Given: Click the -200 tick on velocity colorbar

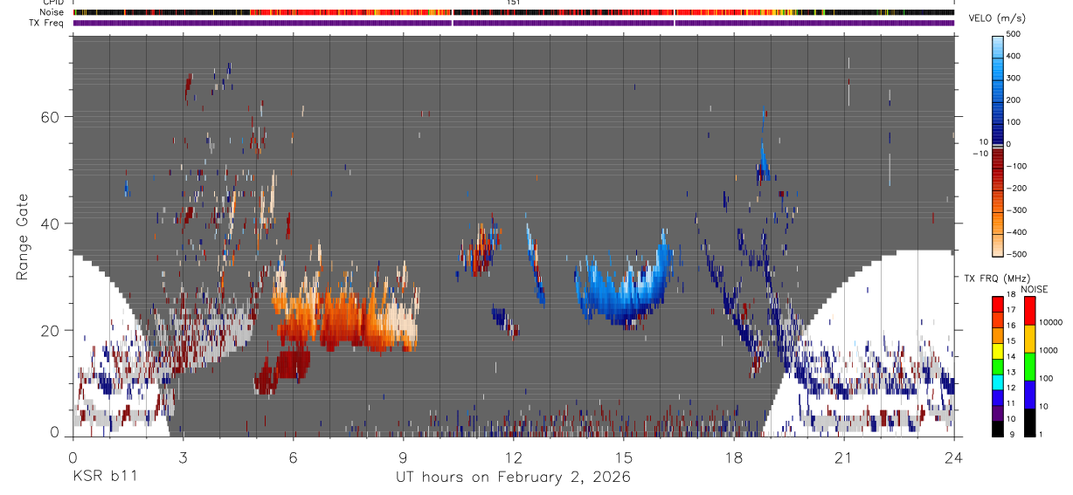Looking at the screenshot, I should 1018,189.
